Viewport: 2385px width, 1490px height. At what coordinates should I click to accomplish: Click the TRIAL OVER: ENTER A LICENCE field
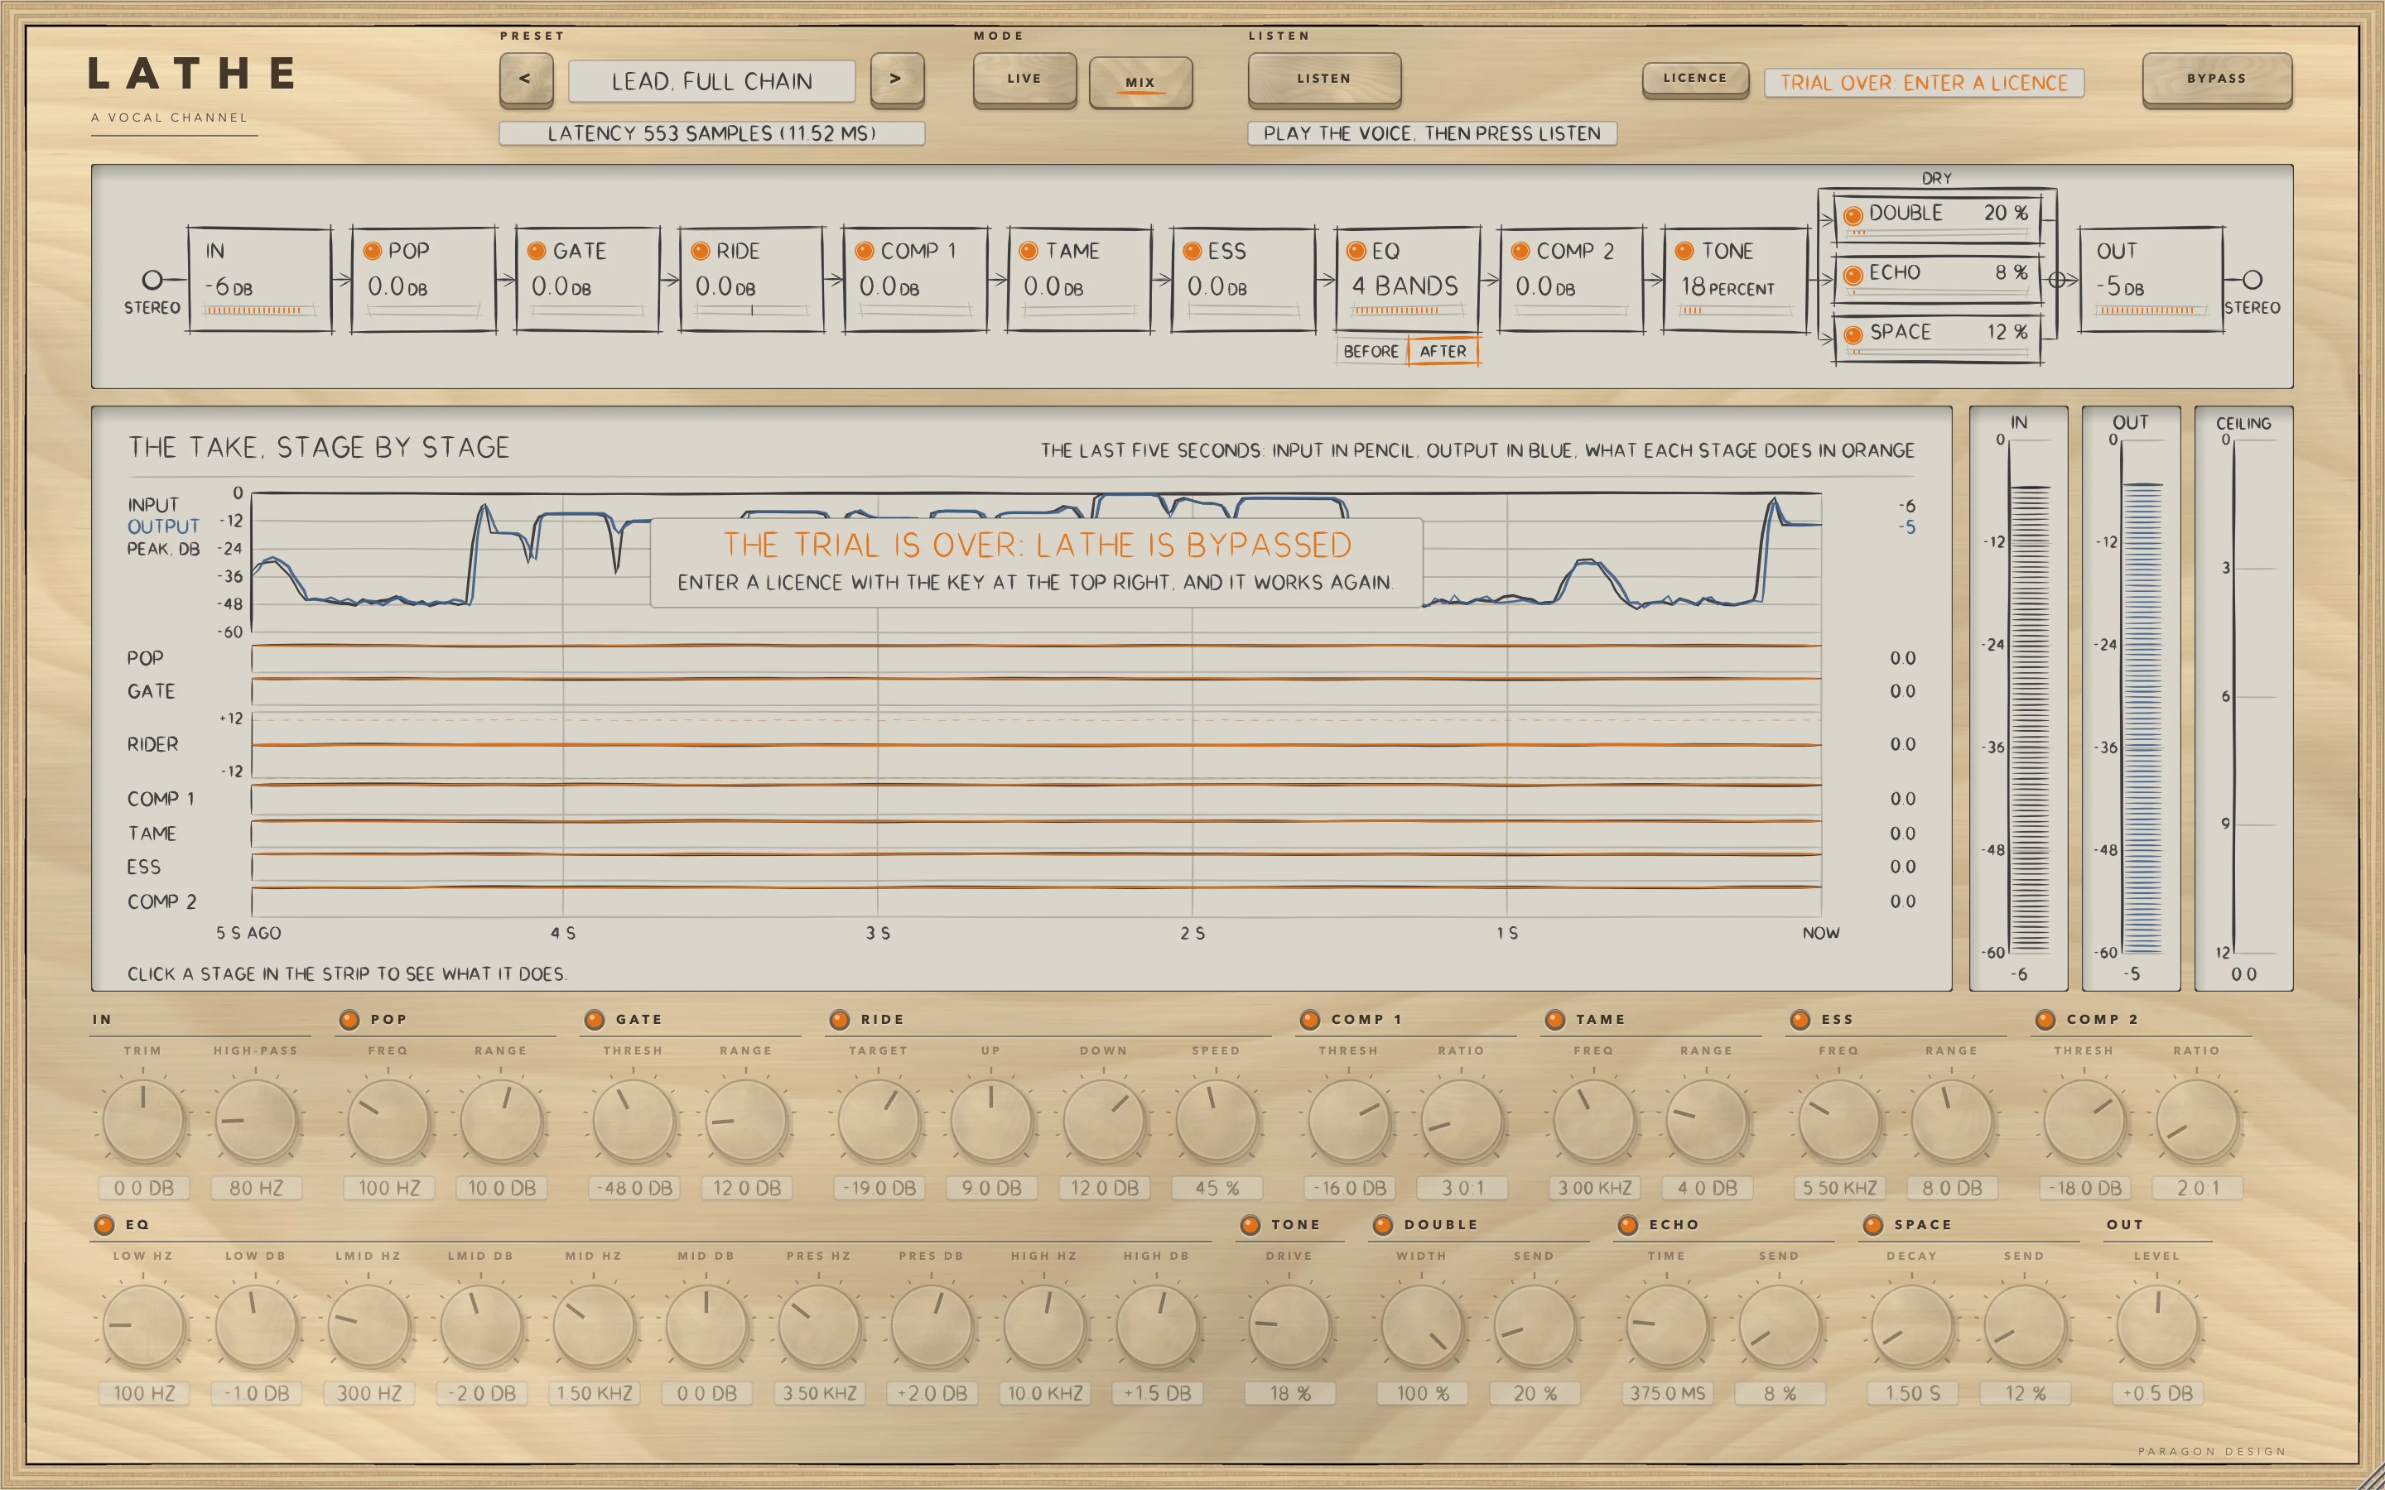[x=1924, y=83]
